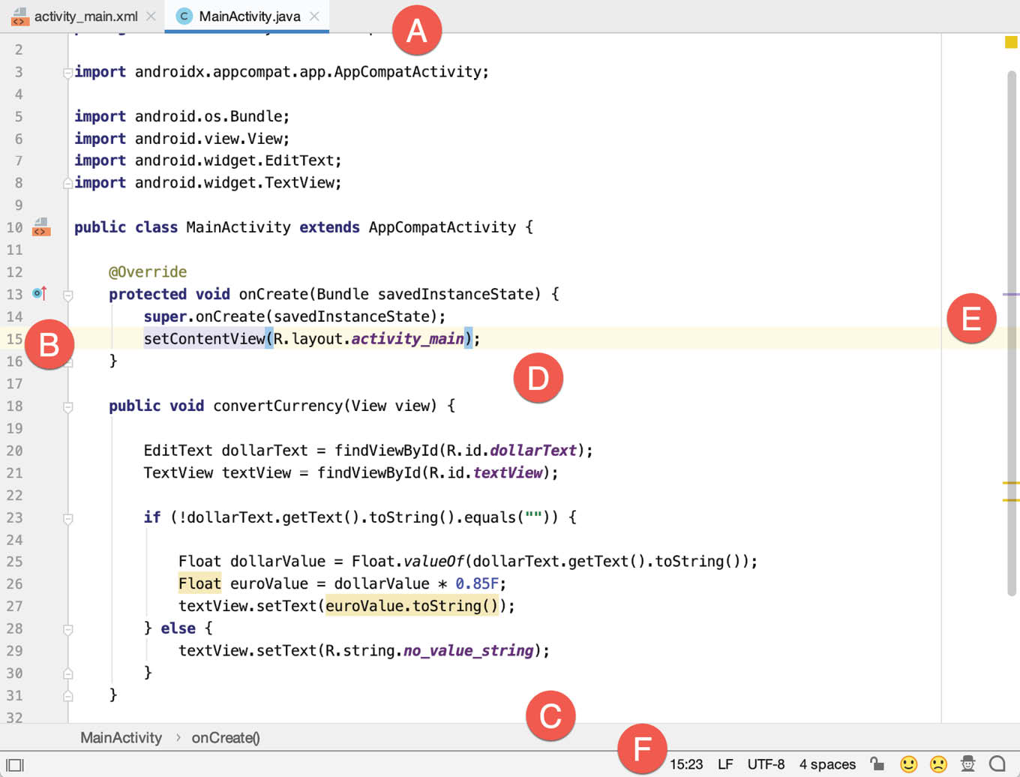Toggle tool window buttons at bottom-left corner
This screenshot has height=777, width=1020.
(x=15, y=765)
